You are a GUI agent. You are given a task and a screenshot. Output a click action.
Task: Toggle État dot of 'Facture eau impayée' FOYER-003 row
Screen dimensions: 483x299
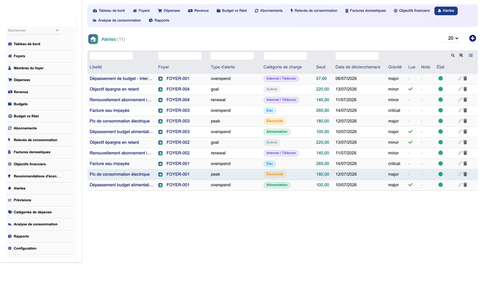coord(440,110)
